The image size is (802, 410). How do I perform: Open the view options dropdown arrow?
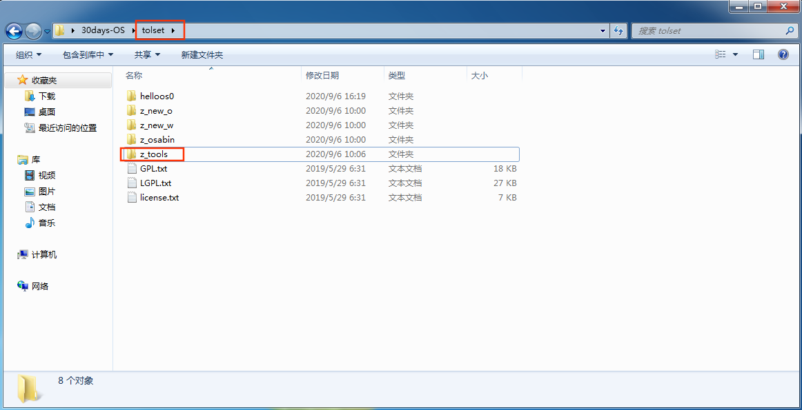click(x=736, y=54)
